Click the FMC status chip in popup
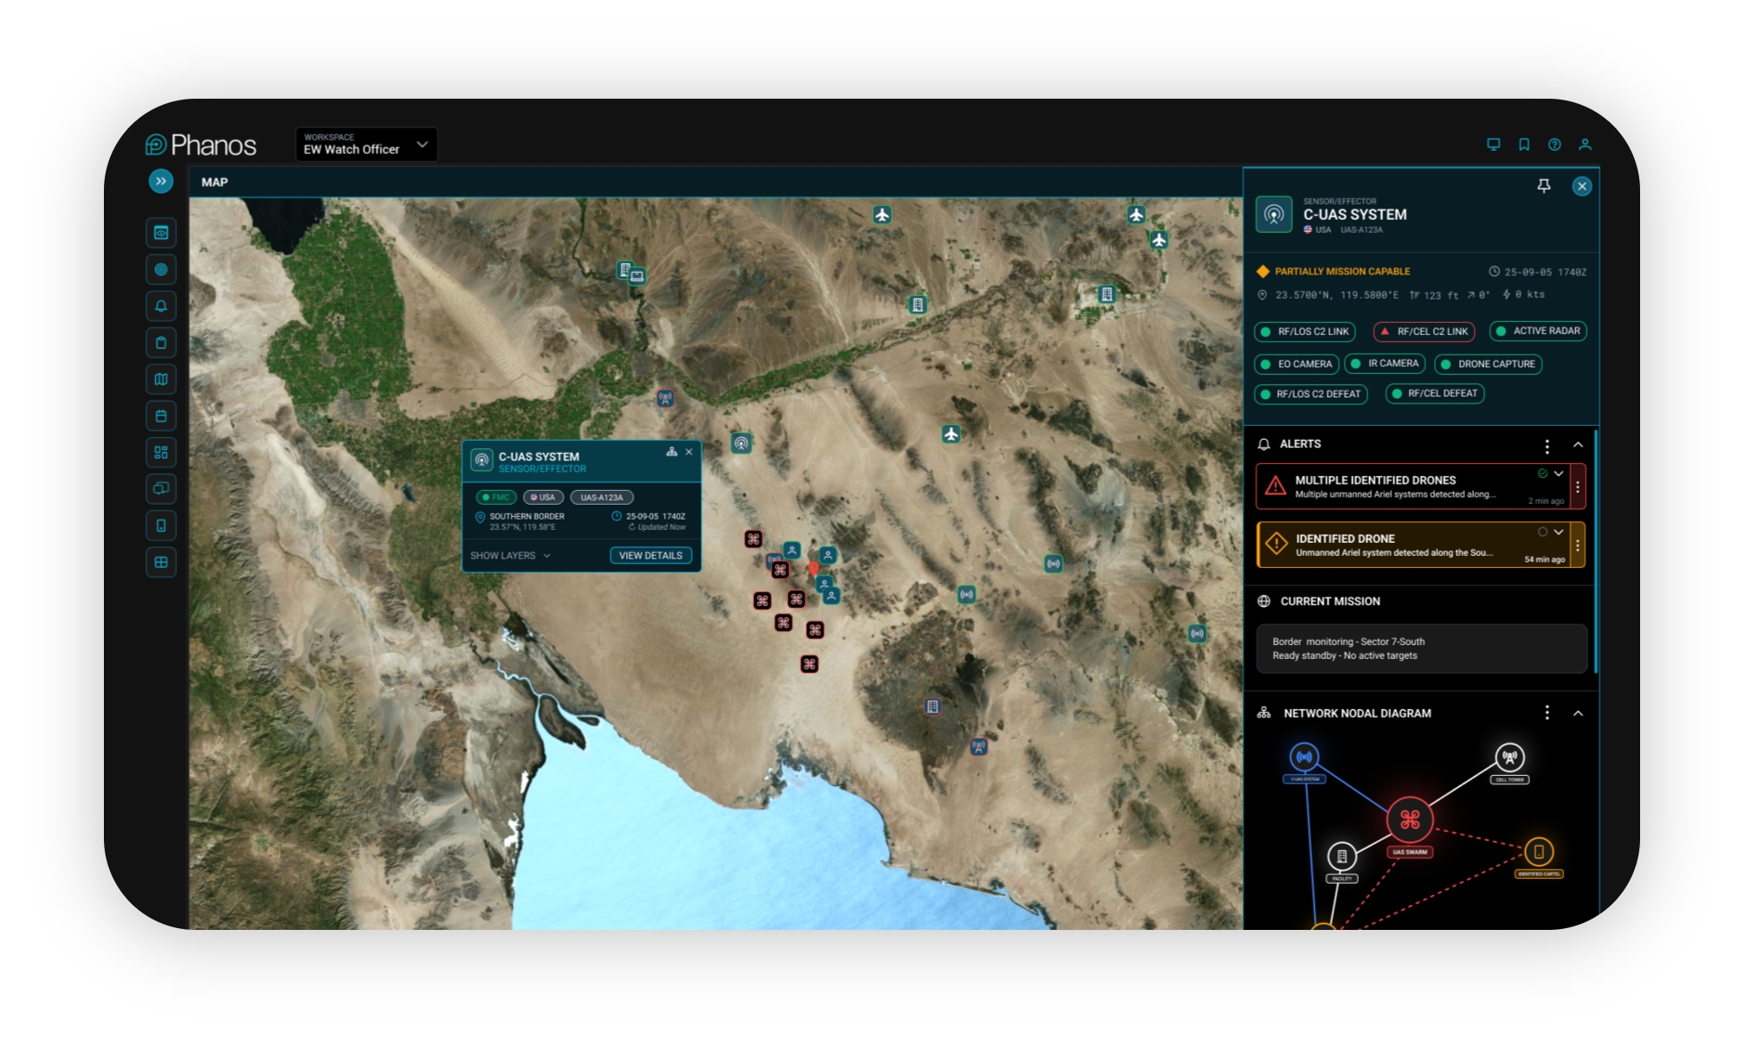This screenshot has width=1744, height=1039. coord(496,498)
